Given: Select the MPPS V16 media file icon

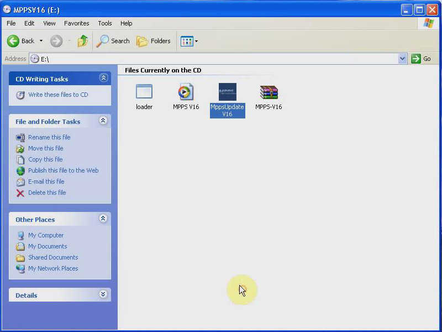Looking at the screenshot, I should click(186, 91).
